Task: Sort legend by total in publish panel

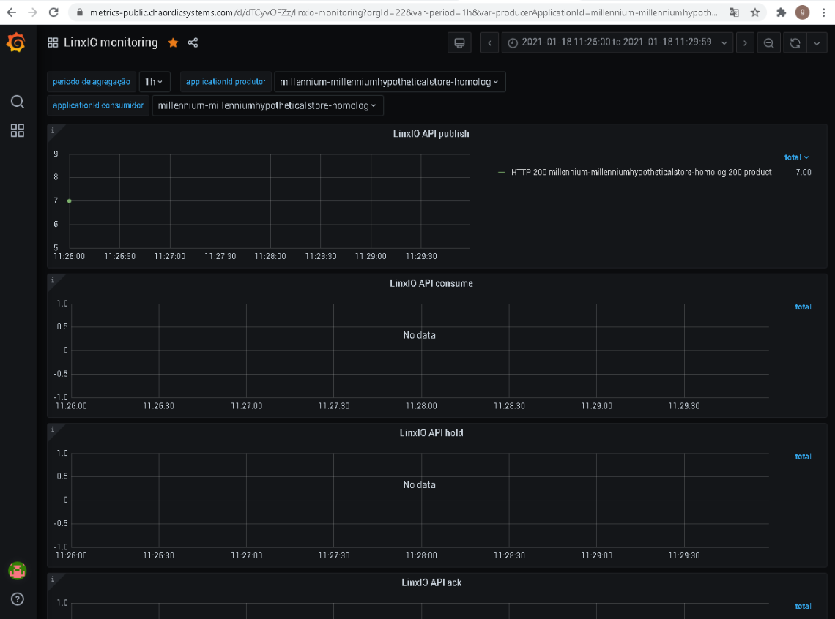Action: pos(797,157)
